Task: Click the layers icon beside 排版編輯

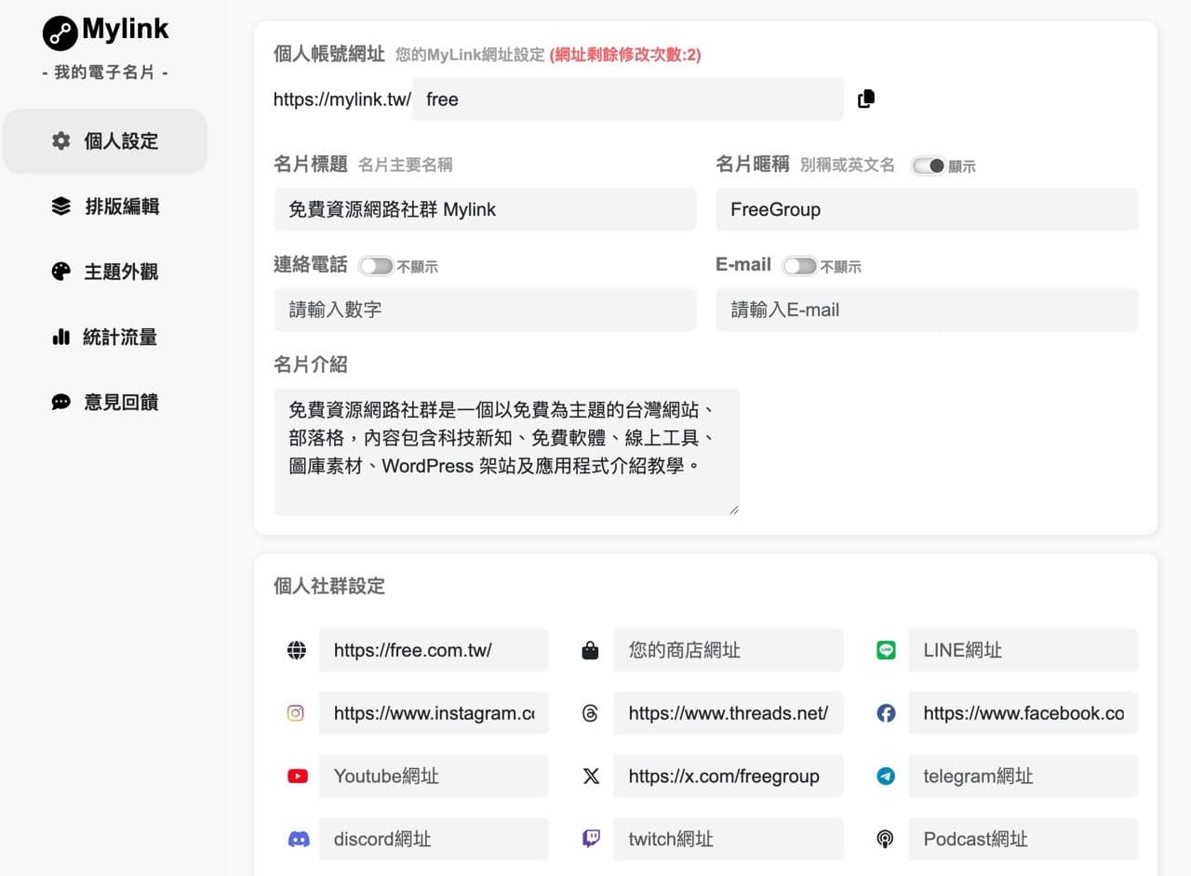Action: pyautogui.click(x=61, y=206)
